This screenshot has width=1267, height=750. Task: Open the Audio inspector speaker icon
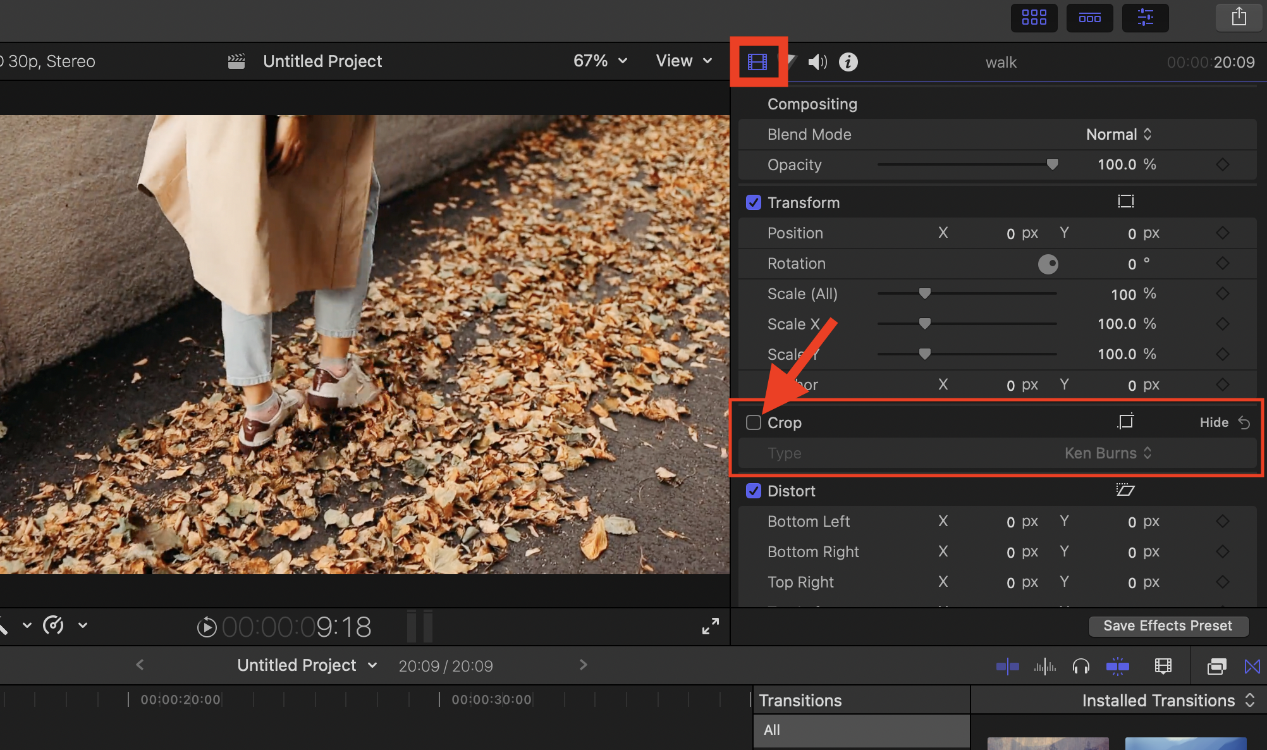point(817,62)
